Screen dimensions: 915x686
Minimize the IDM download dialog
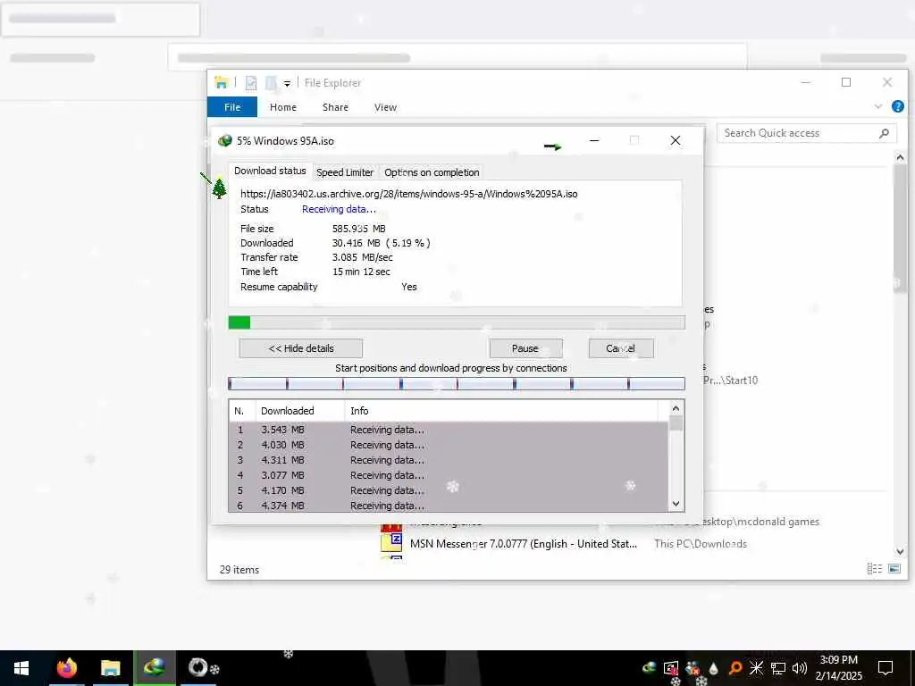pos(594,140)
